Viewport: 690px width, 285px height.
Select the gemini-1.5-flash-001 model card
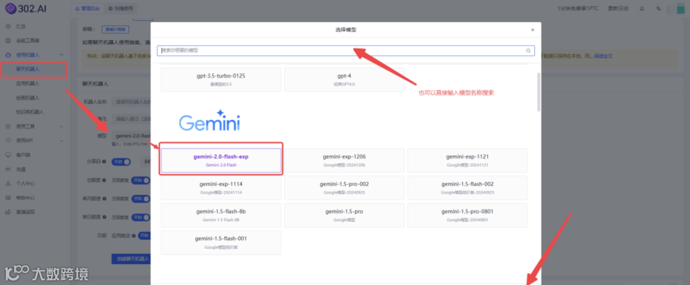(x=221, y=242)
